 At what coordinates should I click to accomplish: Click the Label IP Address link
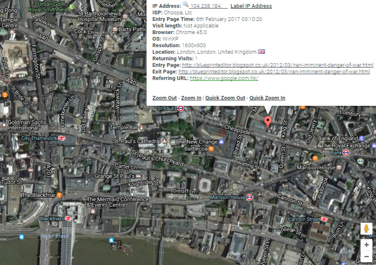tap(251, 6)
